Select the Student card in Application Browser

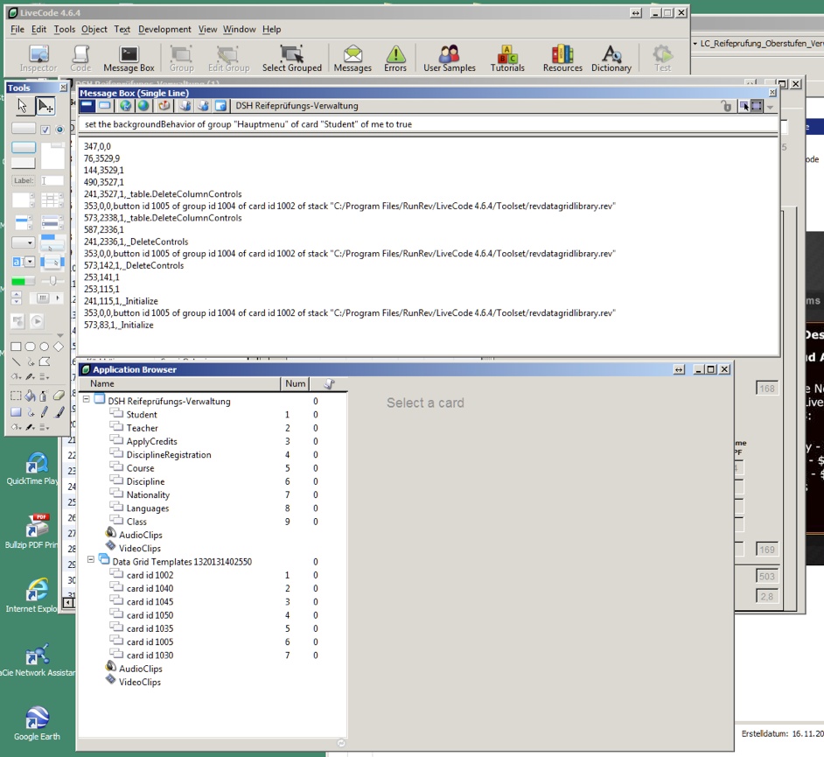141,415
